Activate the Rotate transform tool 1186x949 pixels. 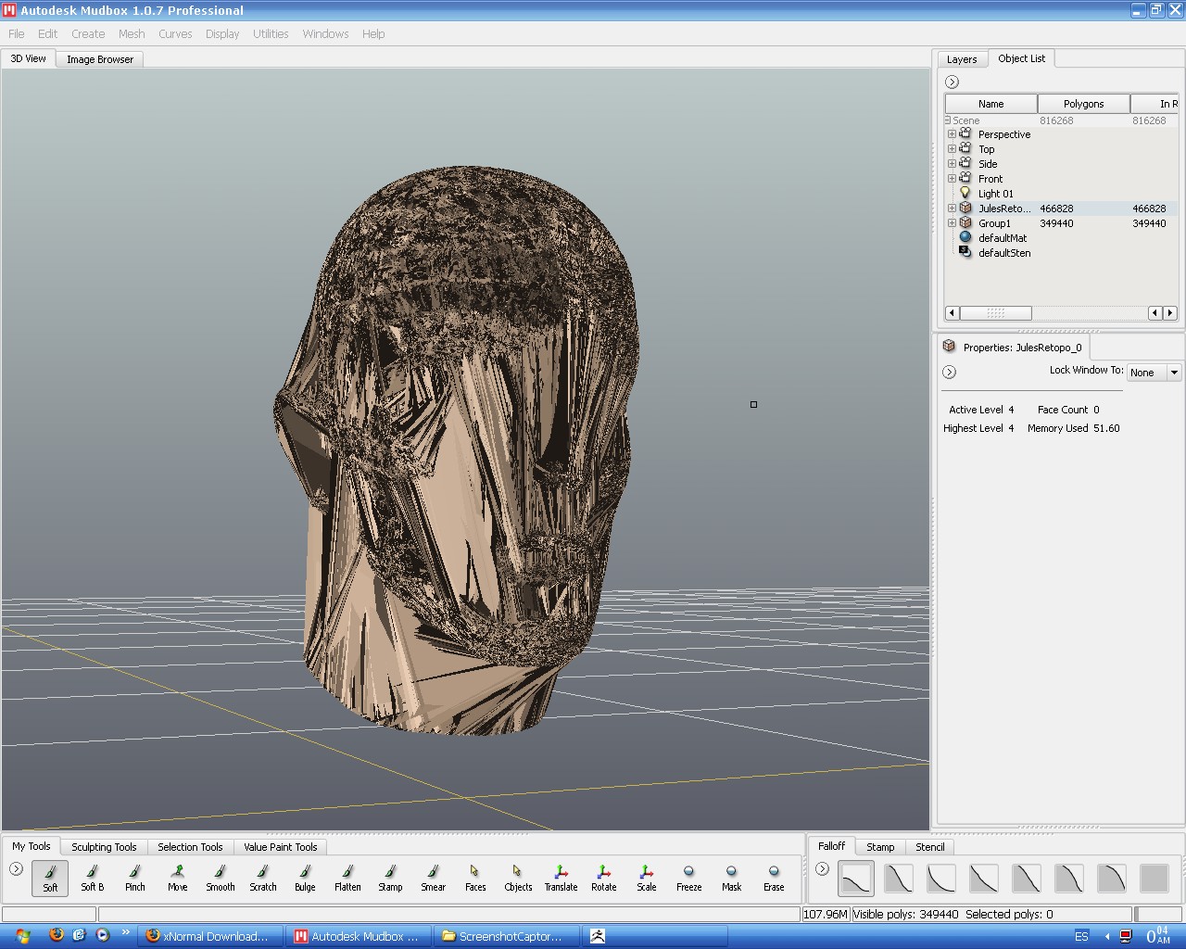(603, 877)
